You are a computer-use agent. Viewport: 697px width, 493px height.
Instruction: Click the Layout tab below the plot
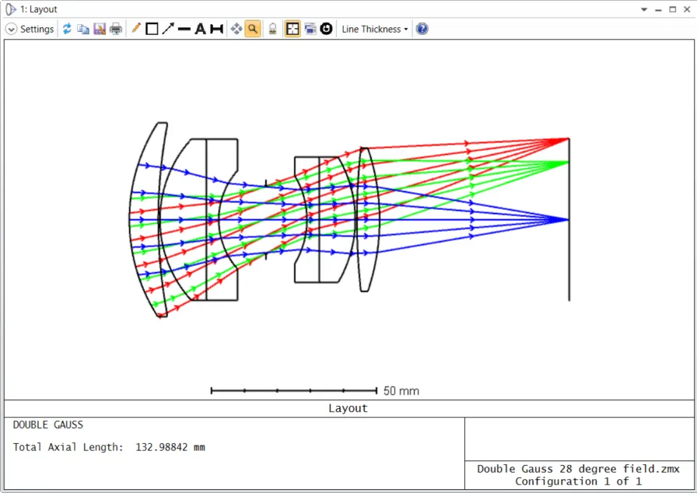pyautogui.click(x=348, y=408)
